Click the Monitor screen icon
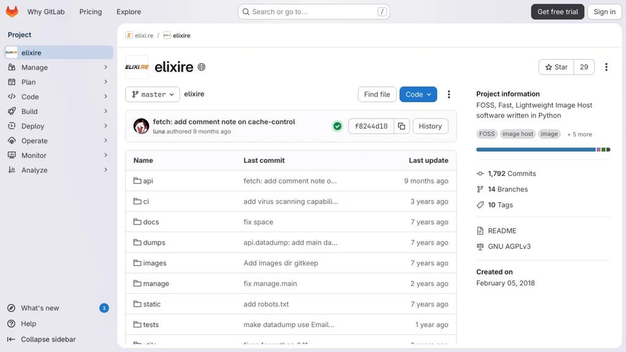The width and height of the screenshot is (626, 352). coord(12,155)
